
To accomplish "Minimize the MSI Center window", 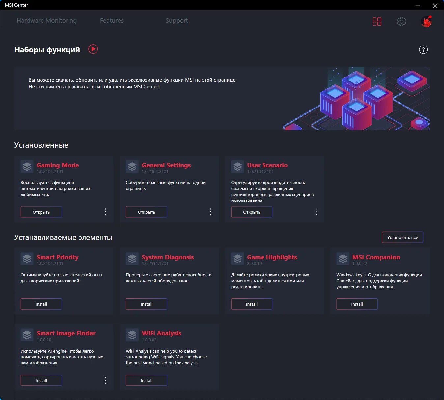I will pyautogui.click(x=418, y=6).
